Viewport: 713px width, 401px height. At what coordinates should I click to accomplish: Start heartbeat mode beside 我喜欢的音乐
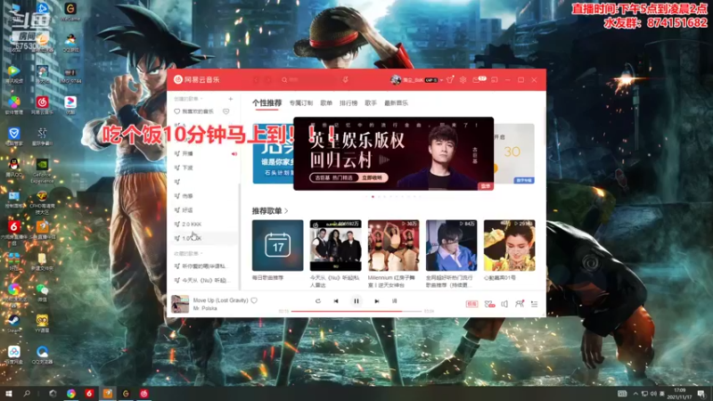click(x=226, y=111)
